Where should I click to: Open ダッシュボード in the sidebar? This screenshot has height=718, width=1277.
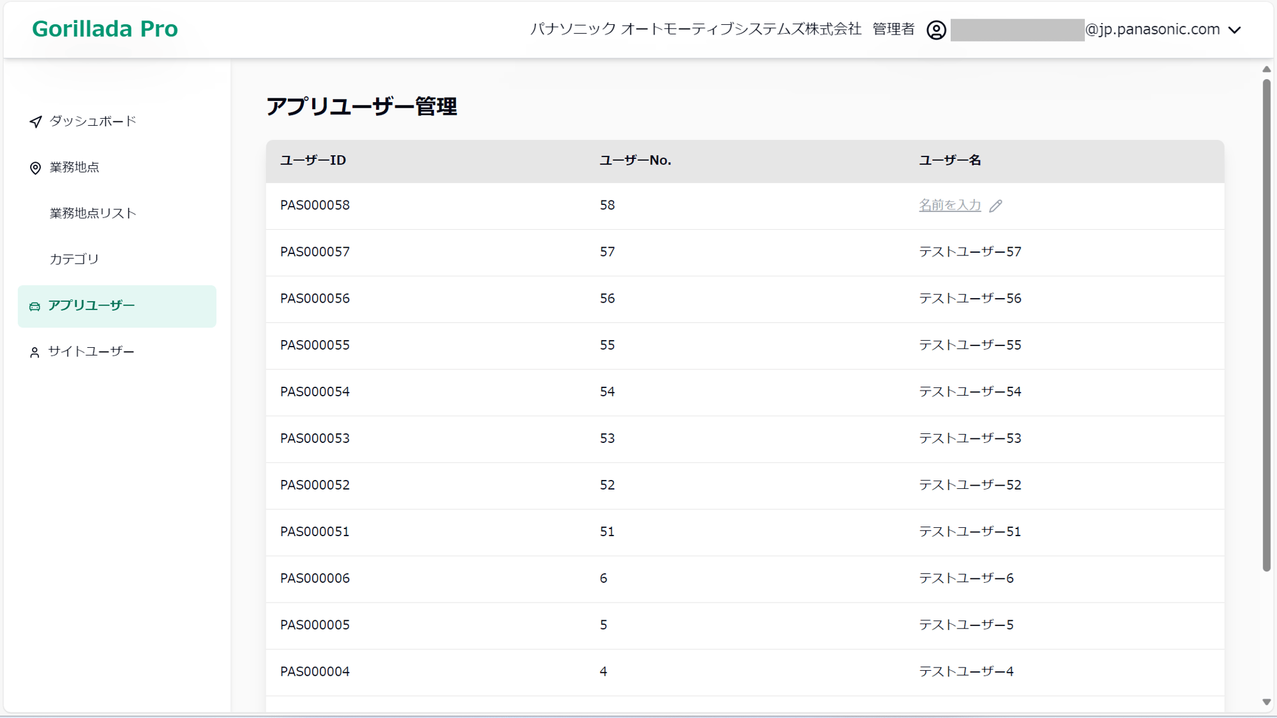tap(93, 121)
